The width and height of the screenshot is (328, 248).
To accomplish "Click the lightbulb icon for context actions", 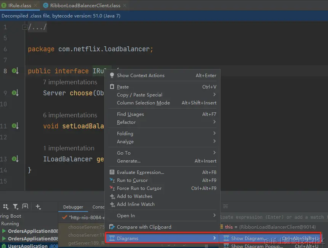I will click(x=112, y=75).
